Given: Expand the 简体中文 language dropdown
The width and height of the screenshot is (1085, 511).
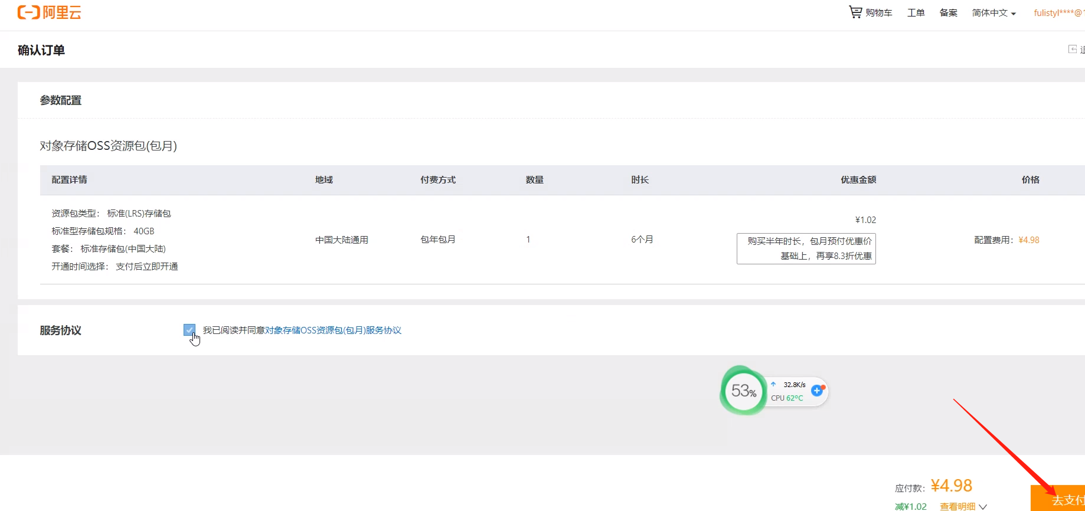Looking at the screenshot, I should 994,12.
